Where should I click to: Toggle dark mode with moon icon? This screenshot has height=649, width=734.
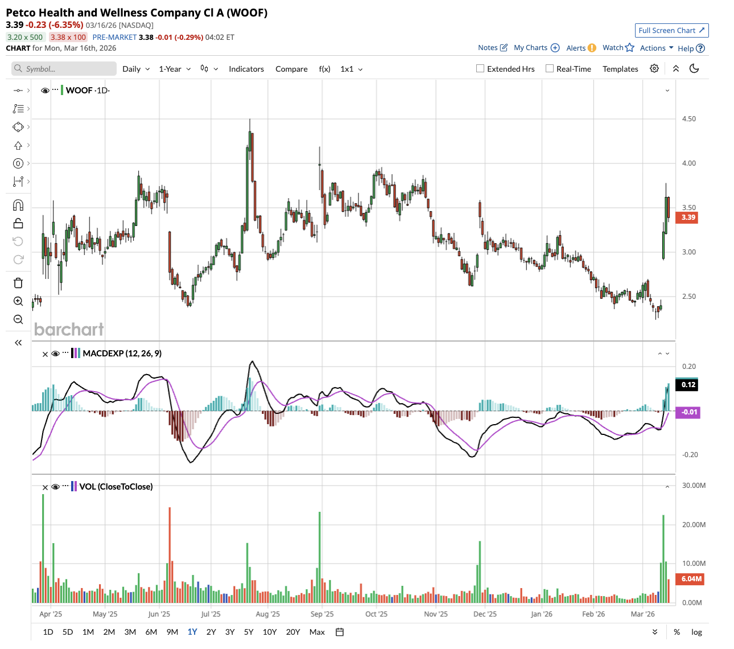point(694,68)
